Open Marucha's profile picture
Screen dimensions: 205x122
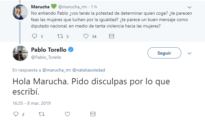click(20, 12)
